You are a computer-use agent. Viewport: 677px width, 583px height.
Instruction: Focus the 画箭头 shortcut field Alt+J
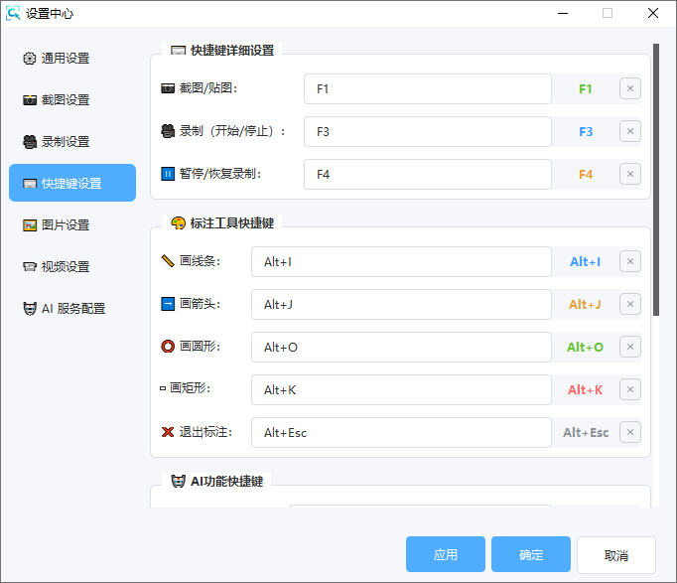(401, 305)
